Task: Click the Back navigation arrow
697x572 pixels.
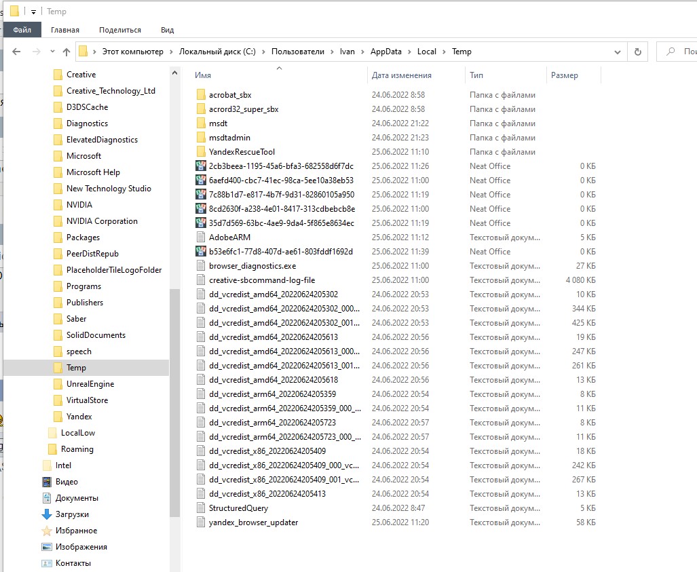Action: (x=16, y=52)
